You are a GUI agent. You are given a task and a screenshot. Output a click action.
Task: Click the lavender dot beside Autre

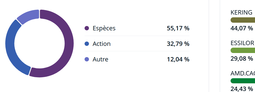tap(87, 59)
